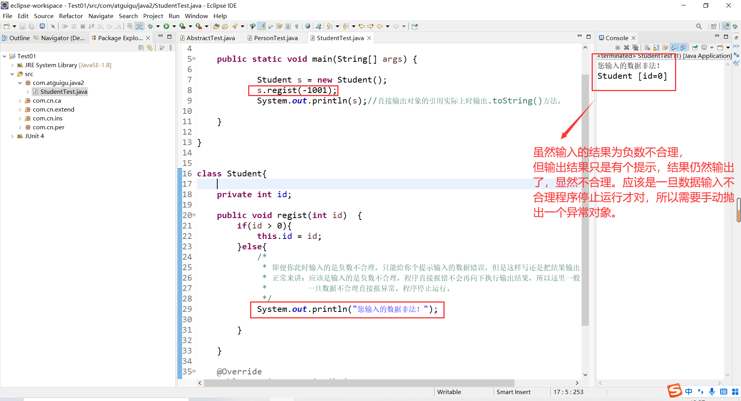741x401 pixels.
Task: Select the com.cn.ca package
Action: point(47,100)
